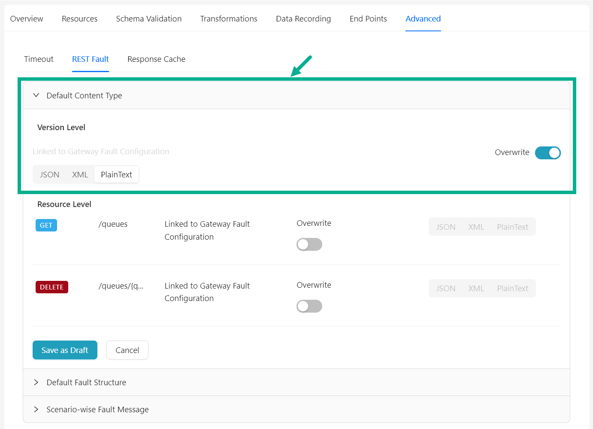Switch to the Timeout sub-tab
593x429 pixels.
click(x=39, y=59)
